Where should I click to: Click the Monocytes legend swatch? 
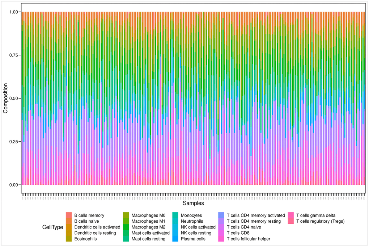tap(175, 215)
